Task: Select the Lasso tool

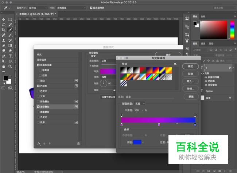Action: [x=4, y=25]
